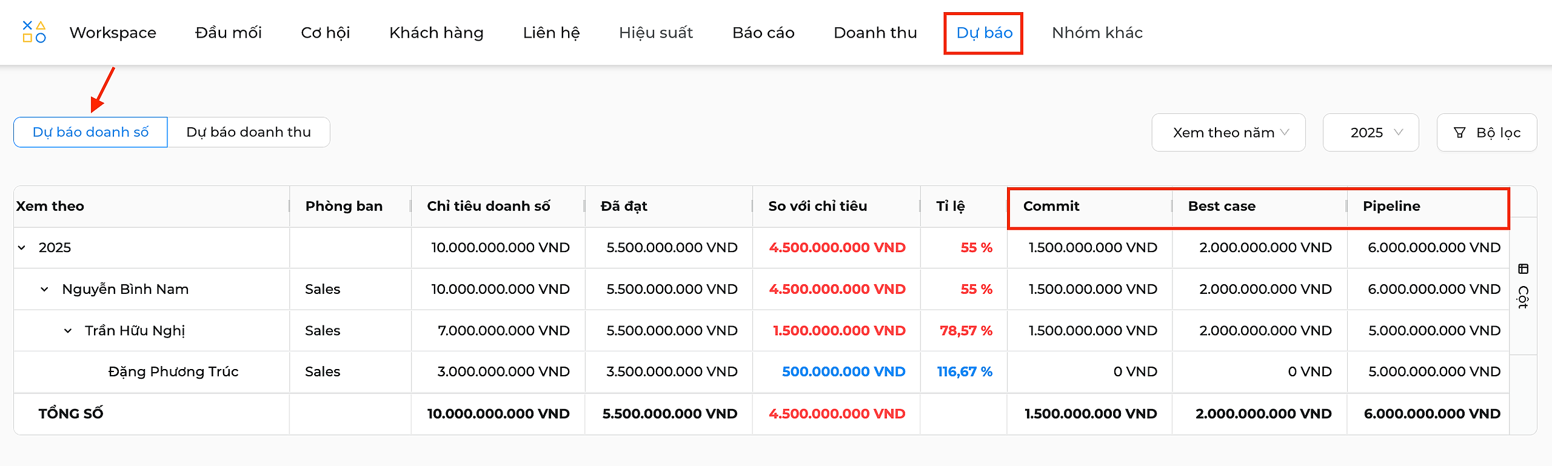Screen dimensions: 1552x466
Task: Click the filter funnel icon
Action: coord(1460,133)
